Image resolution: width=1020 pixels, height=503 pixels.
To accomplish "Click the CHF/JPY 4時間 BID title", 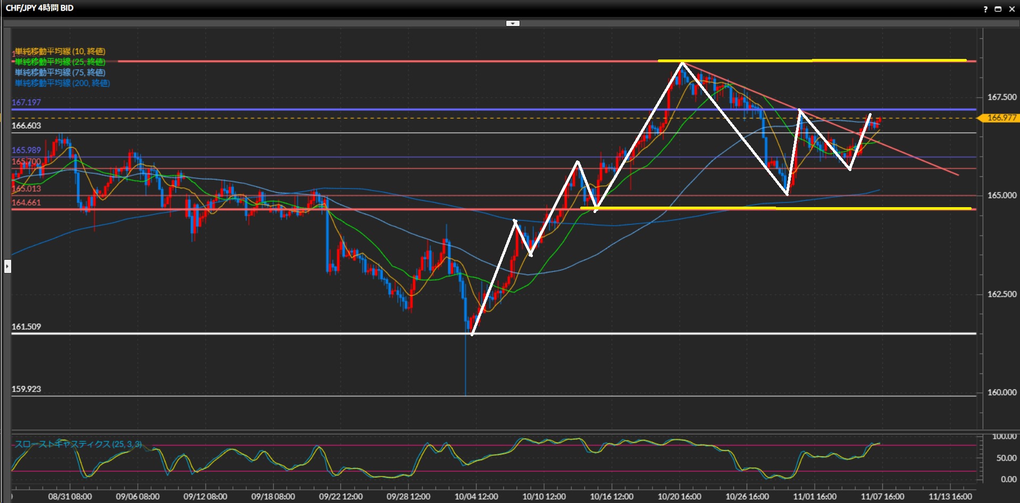I will coord(39,8).
